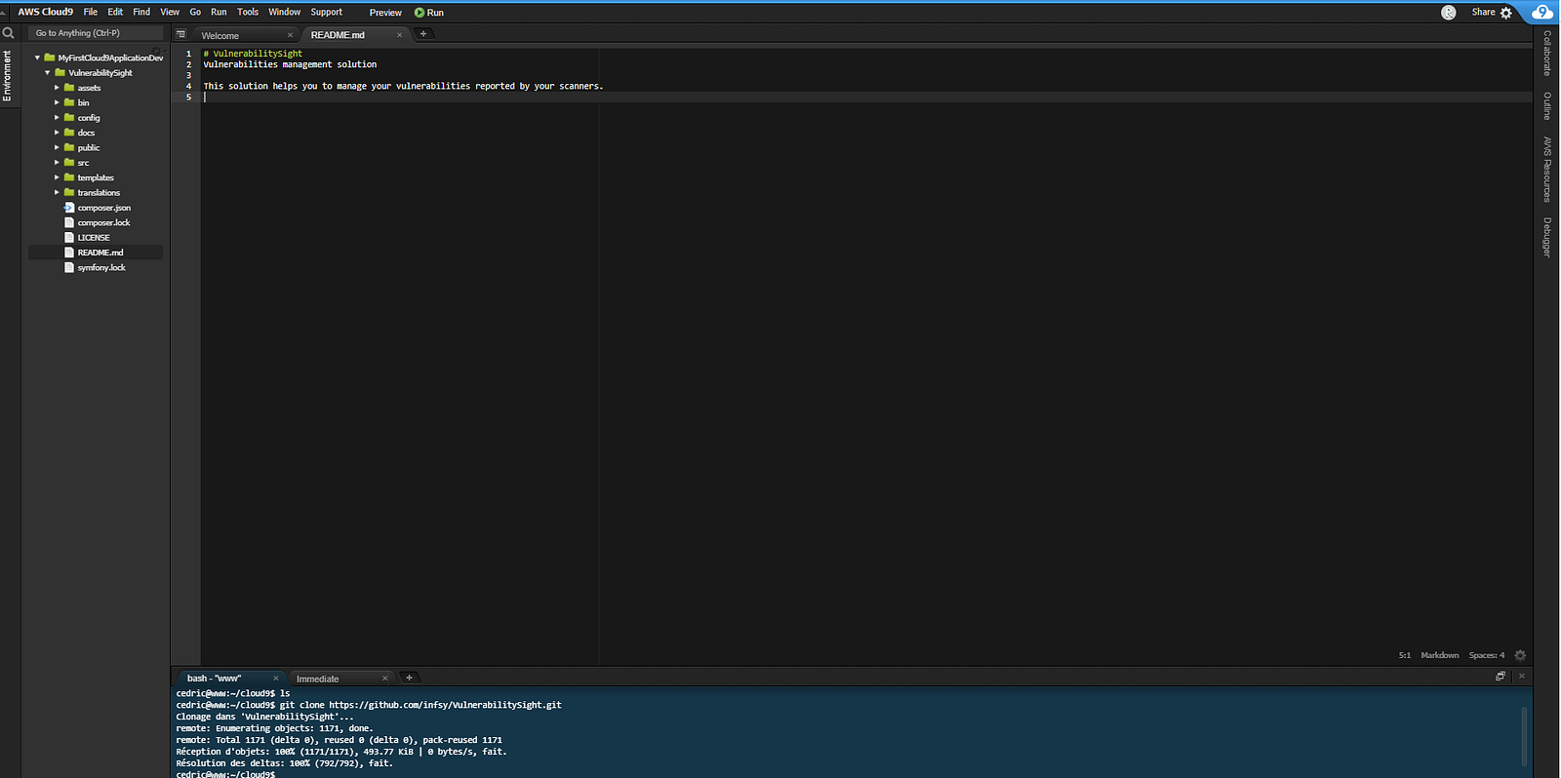Maximize the terminal panel
1561x778 pixels.
(x=1501, y=677)
